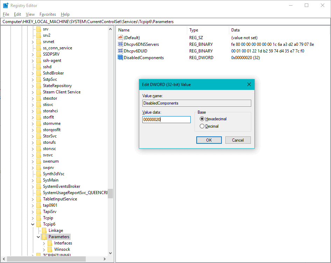This screenshot has height=263, width=331.
Task: Select the ss_conn_service tree item
Action: click(57, 48)
